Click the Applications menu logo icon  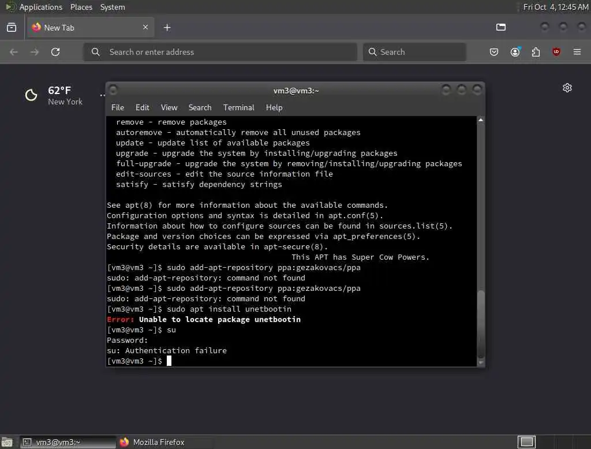10,7
